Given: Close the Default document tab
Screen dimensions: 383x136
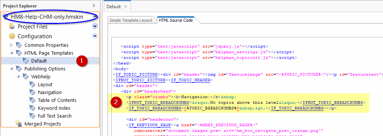Looking at the screenshot, I should [x=126, y=7].
